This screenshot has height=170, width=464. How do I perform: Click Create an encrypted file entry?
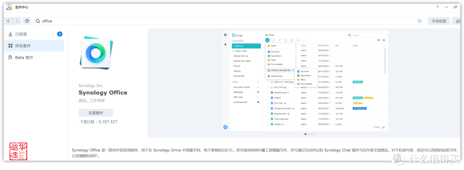tap(280, 70)
